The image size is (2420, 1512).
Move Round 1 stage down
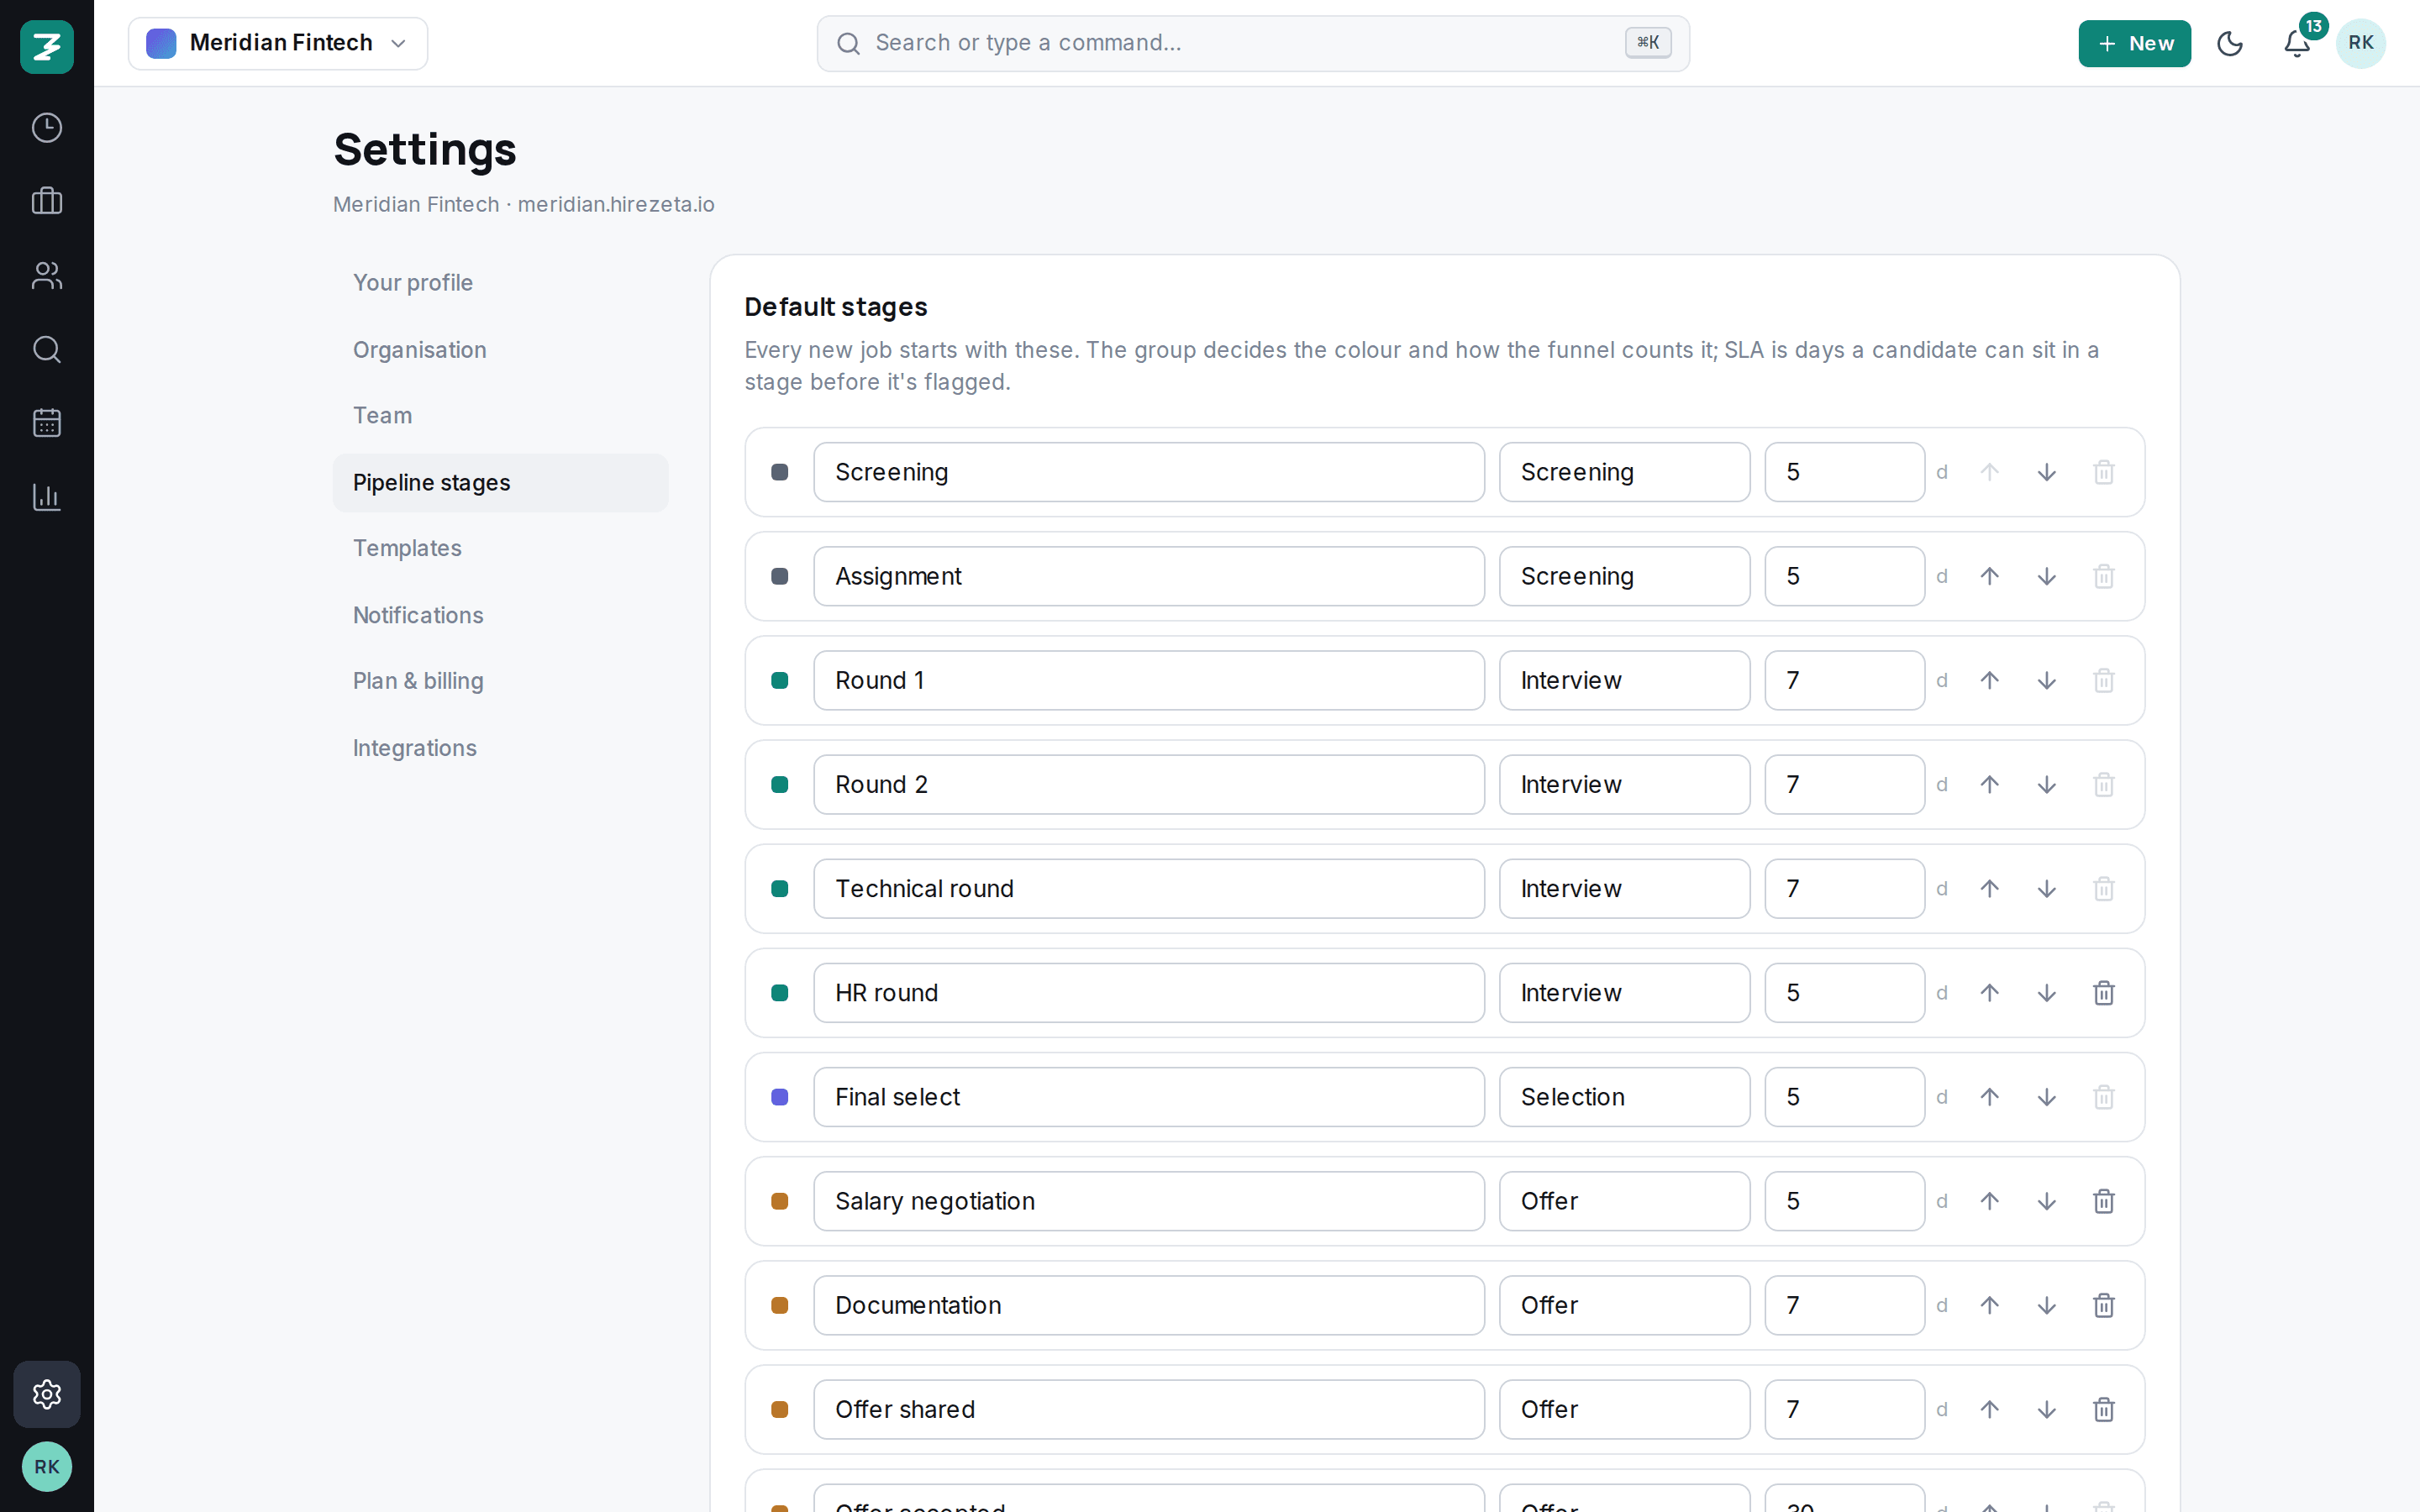pos(2047,680)
